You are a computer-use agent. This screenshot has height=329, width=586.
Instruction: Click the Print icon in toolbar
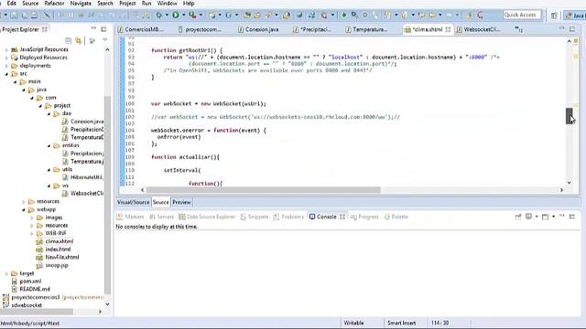(34, 16)
